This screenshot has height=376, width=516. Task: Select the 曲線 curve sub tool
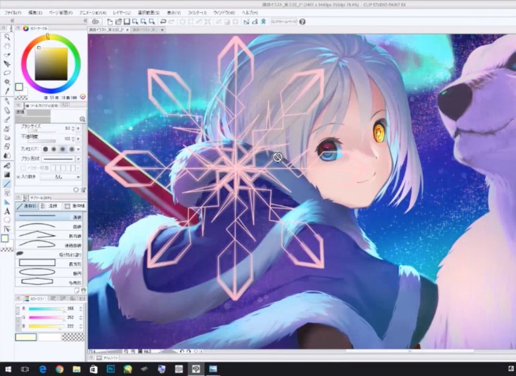49,226
